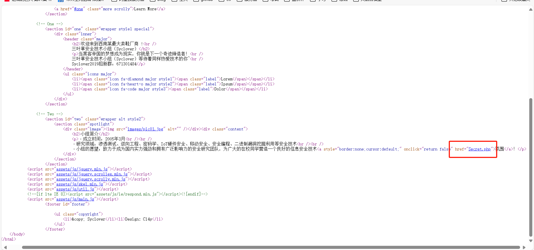Viewport: 534px width, 250px height.
Task: Click the '<!-- Two -->' comment line
Action: pyautogui.click(x=50, y=114)
